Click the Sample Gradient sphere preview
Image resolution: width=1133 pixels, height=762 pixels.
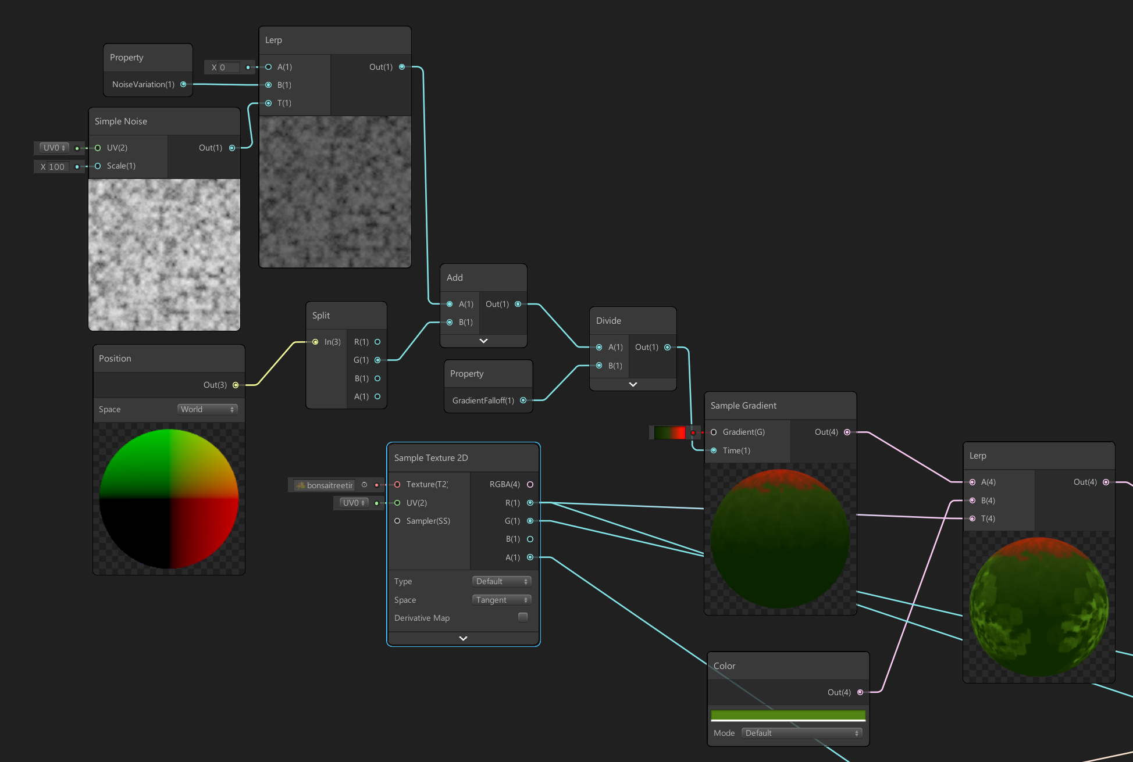(780, 539)
